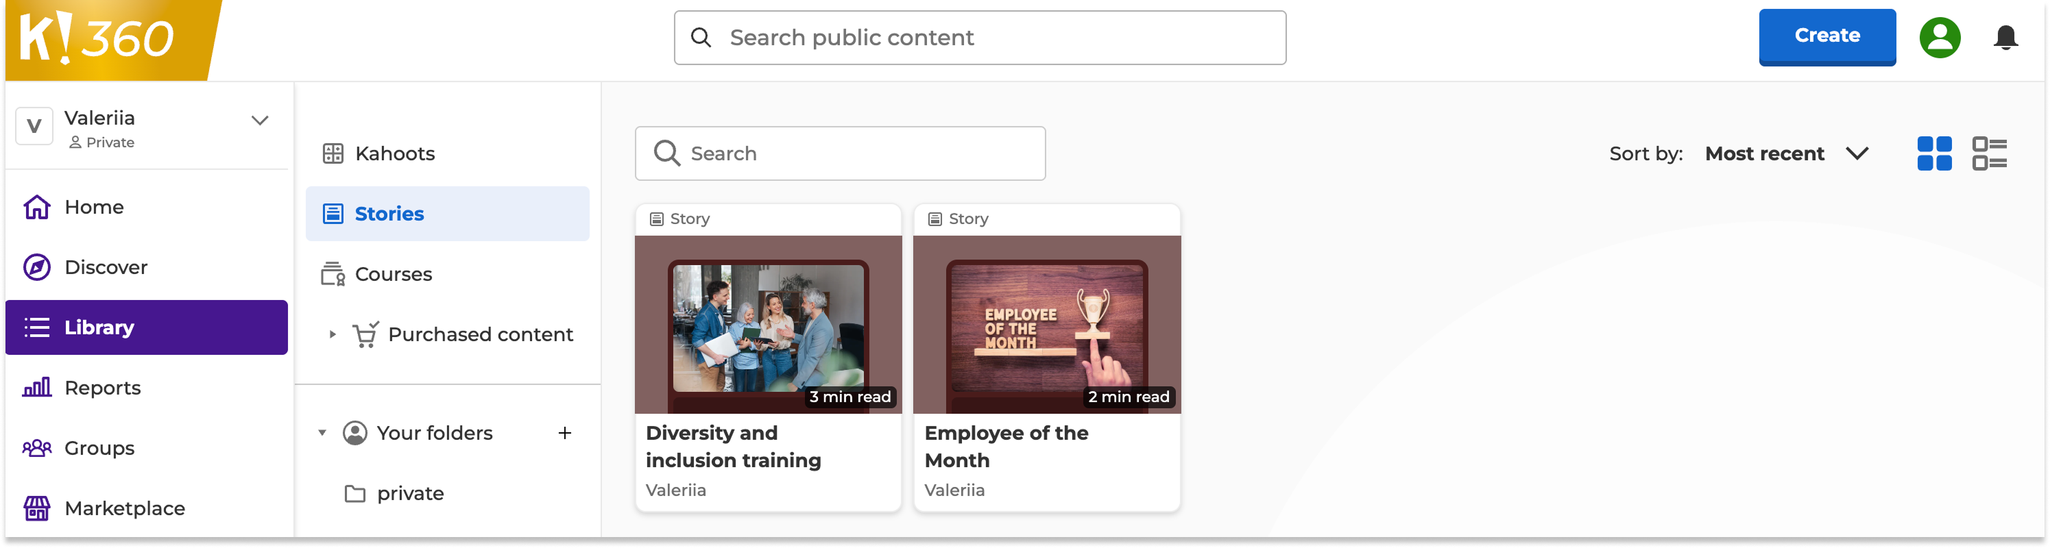
Task: Open the Employee of the Month story
Action: [1046, 358]
